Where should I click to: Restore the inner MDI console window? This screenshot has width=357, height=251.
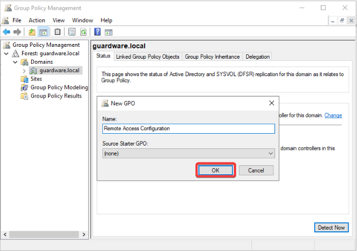click(x=342, y=21)
